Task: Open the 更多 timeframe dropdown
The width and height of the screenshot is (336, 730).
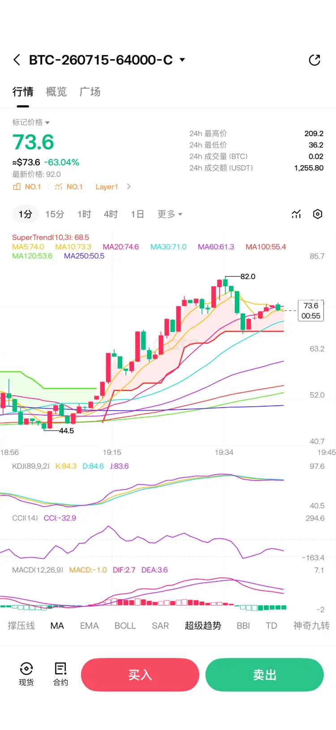Action: [170, 214]
